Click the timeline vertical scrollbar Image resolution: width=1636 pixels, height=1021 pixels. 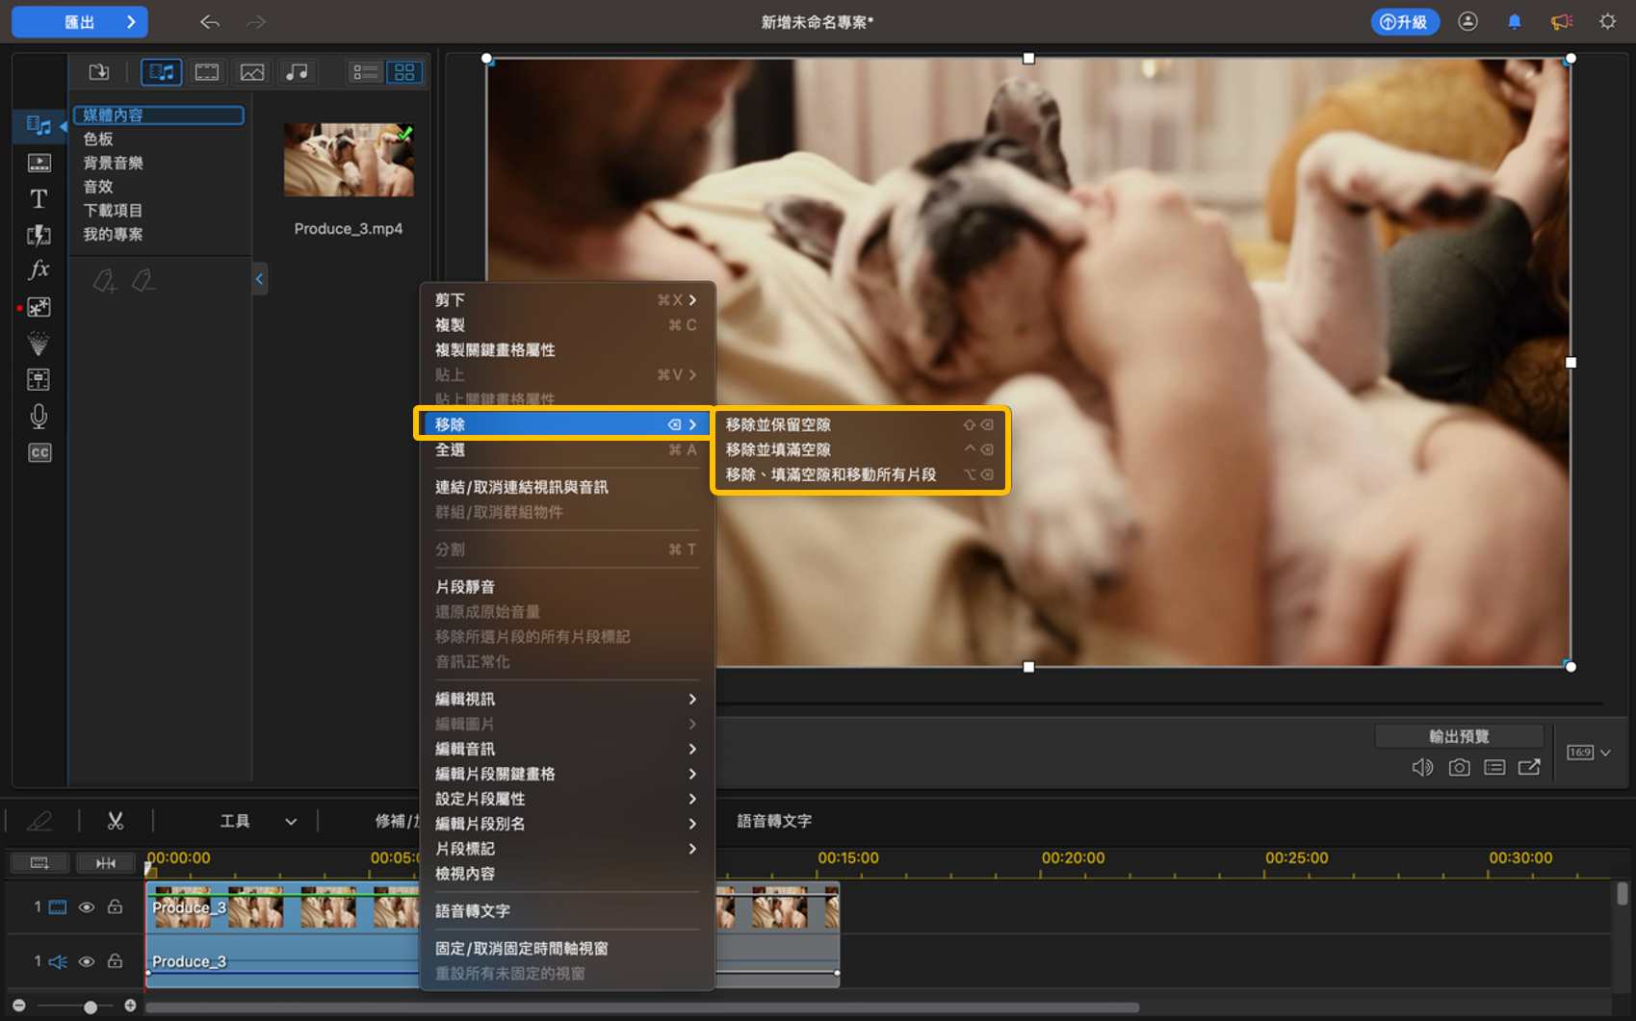pyautogui.click(x=1622, y=894)
